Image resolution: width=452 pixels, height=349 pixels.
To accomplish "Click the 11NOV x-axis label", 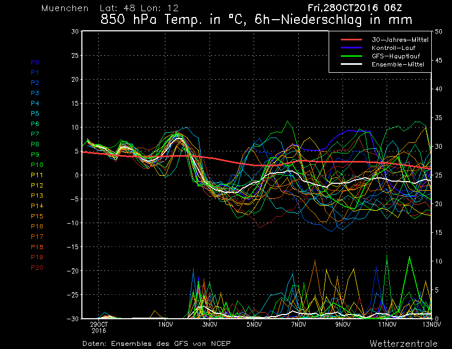I will pos(387,325).
